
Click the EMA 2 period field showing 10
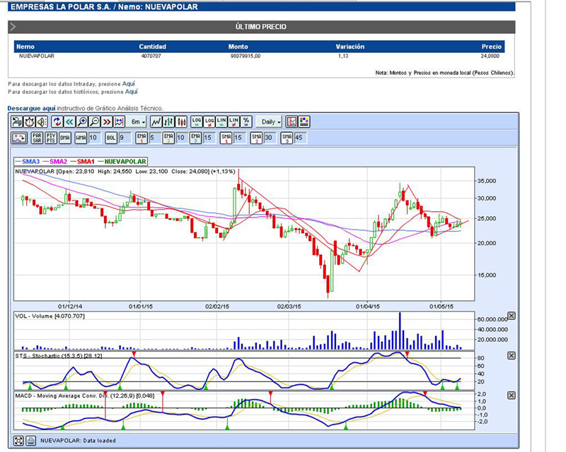pos(183,138)
